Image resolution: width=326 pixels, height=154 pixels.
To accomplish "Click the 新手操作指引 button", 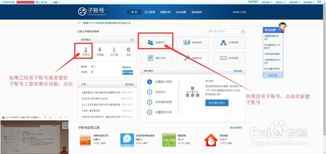I will tap(217, 103).
